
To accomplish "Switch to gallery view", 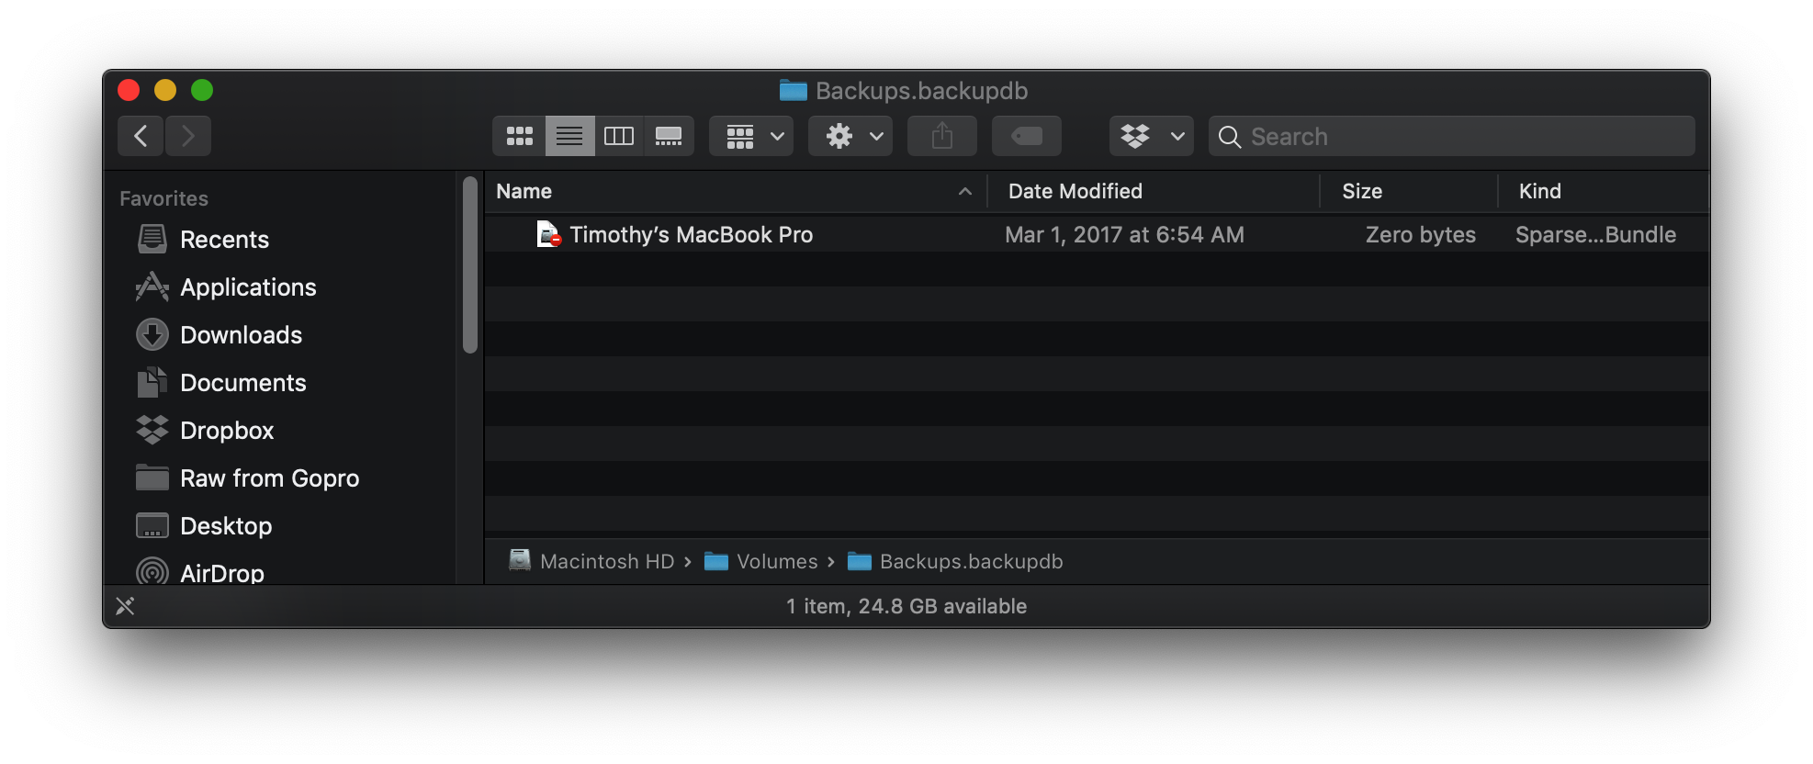I will click(669, 136).
